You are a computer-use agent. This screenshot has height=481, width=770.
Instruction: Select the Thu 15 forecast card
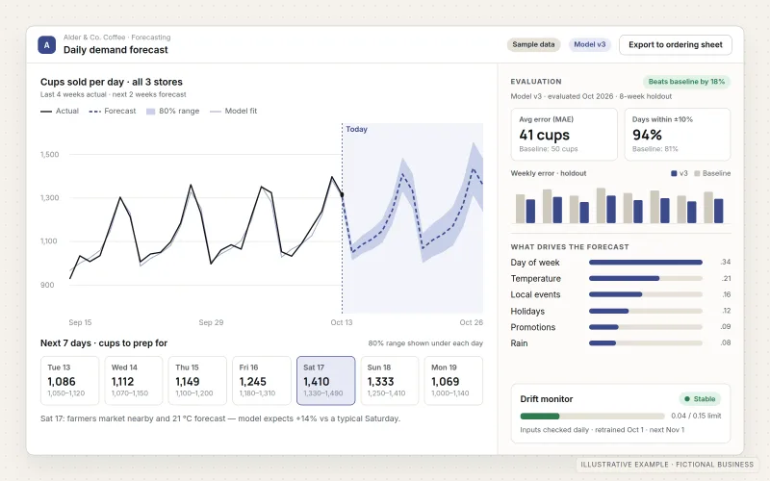click(x=197, y=381)
